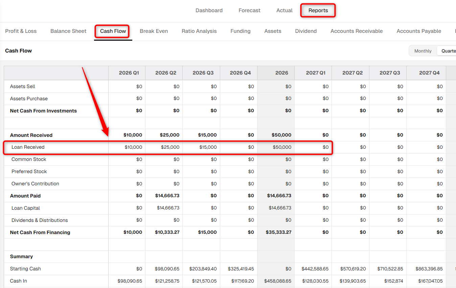
Task: Click Cash In $121,570.05 value
Action: [x=204, y=281]
